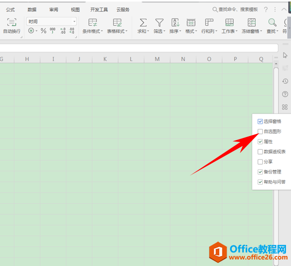The image size is (291, 266).
Task: Expand 筛选 dropdown arrow
Action: click(x=164, y=31)
